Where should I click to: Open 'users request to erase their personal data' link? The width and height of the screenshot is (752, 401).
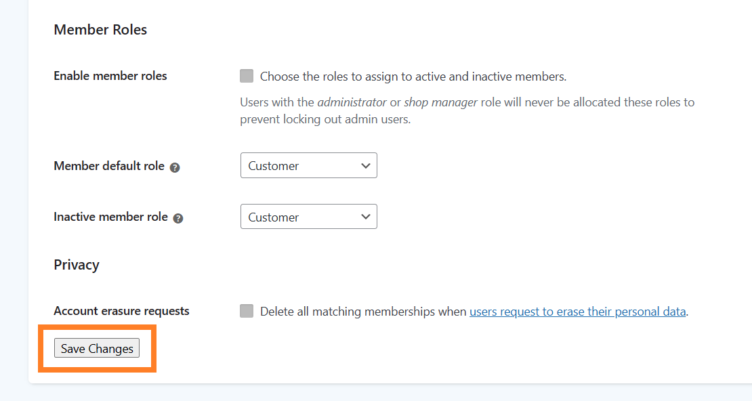click(x=577, y=312)
